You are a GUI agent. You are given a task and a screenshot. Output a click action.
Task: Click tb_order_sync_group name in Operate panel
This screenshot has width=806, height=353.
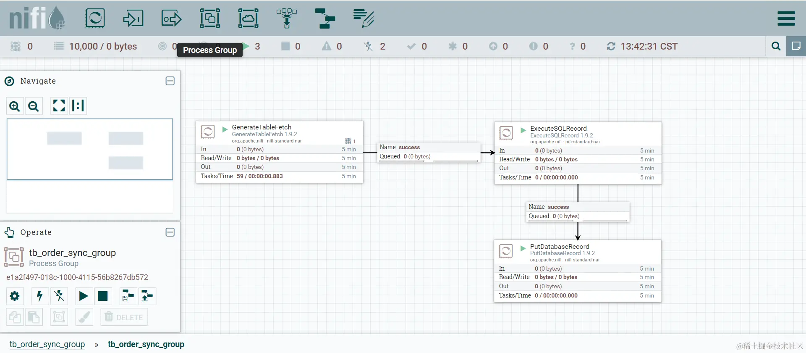coord(72,253)
